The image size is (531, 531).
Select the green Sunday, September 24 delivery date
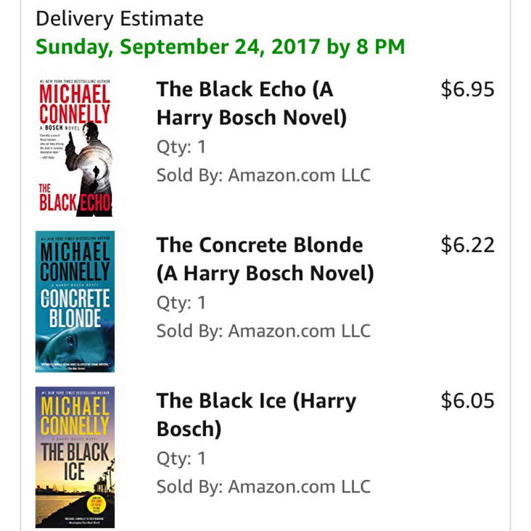click(x=220, y=47)
